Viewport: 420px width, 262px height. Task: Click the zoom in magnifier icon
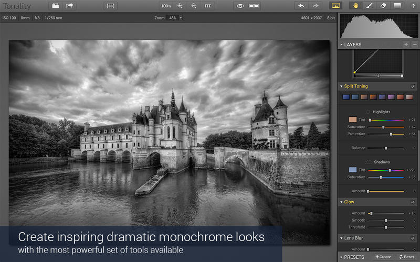(x=180, y=6)
